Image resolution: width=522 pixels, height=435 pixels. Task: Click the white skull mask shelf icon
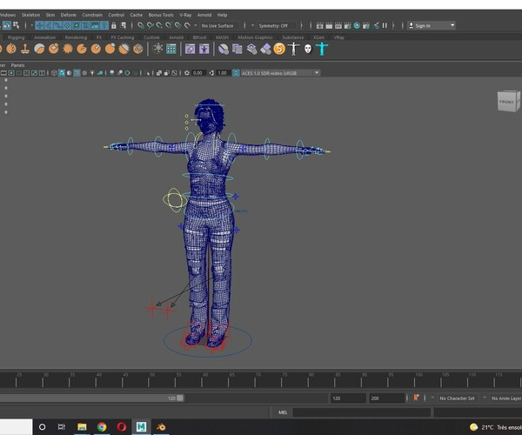(308, 50)
